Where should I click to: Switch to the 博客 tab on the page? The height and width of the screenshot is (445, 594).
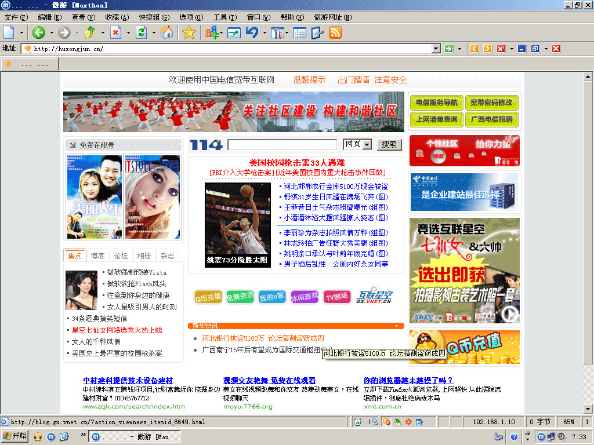click(99, 255)
